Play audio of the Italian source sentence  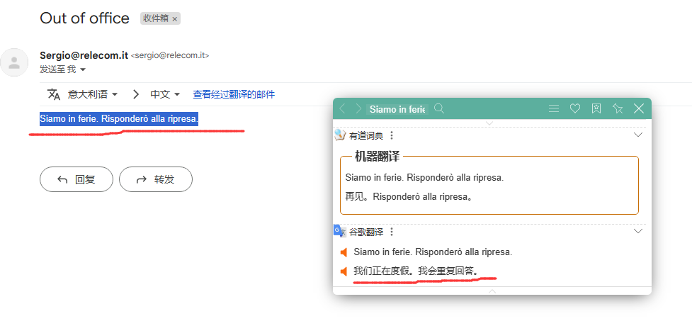click(344, 252)
